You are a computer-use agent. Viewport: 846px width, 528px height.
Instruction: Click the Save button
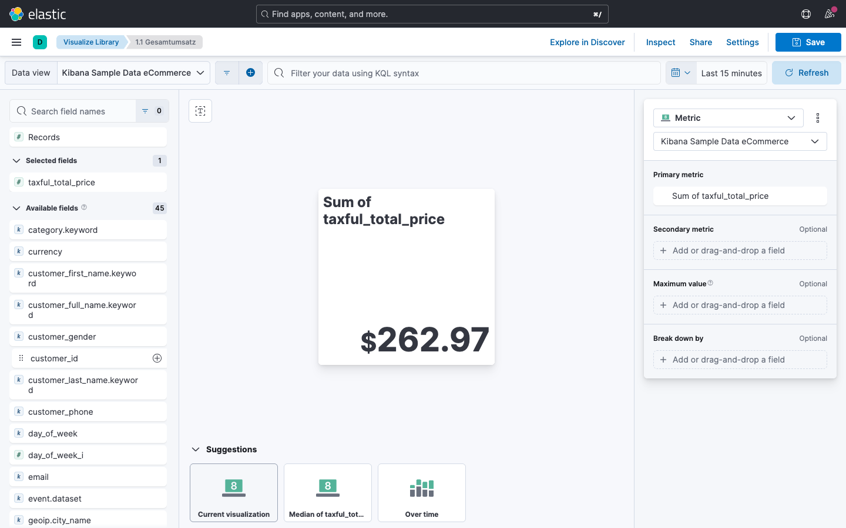click(x=808, y=42)
